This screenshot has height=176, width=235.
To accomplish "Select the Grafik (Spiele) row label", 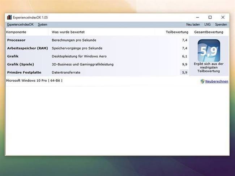I will [x=21, y=64].
